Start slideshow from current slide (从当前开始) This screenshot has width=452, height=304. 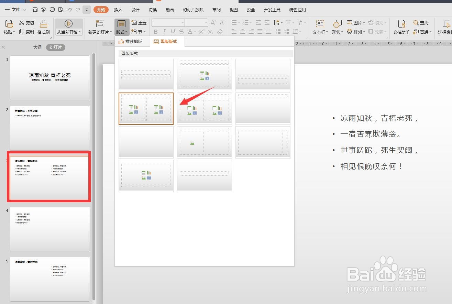coord(69,27)
